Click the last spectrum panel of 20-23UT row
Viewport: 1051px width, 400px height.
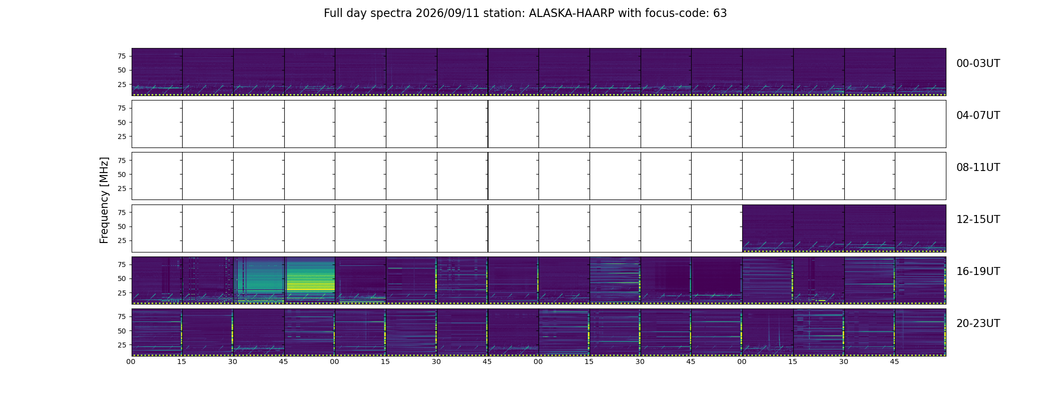coord(921,332)
